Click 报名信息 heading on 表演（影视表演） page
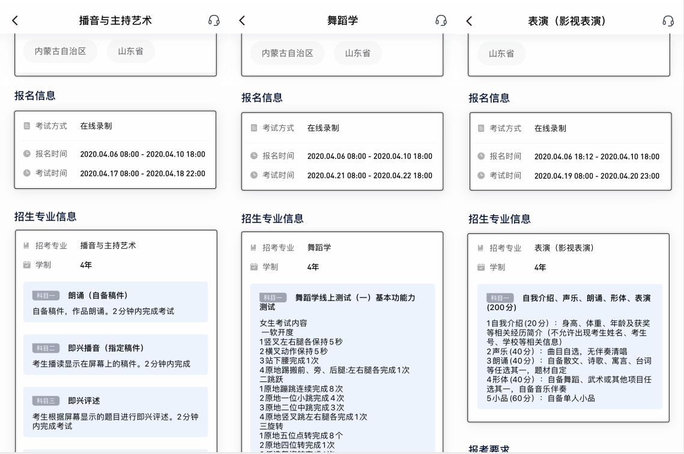This screenshot has height=454, width=684. 489,98
